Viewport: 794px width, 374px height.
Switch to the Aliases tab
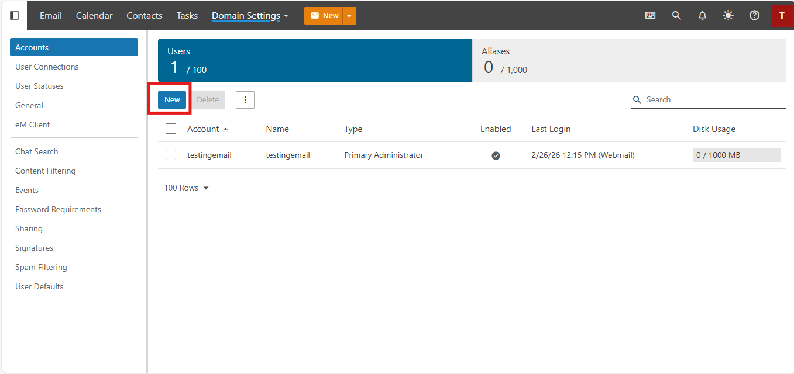(x=628, y=61)
